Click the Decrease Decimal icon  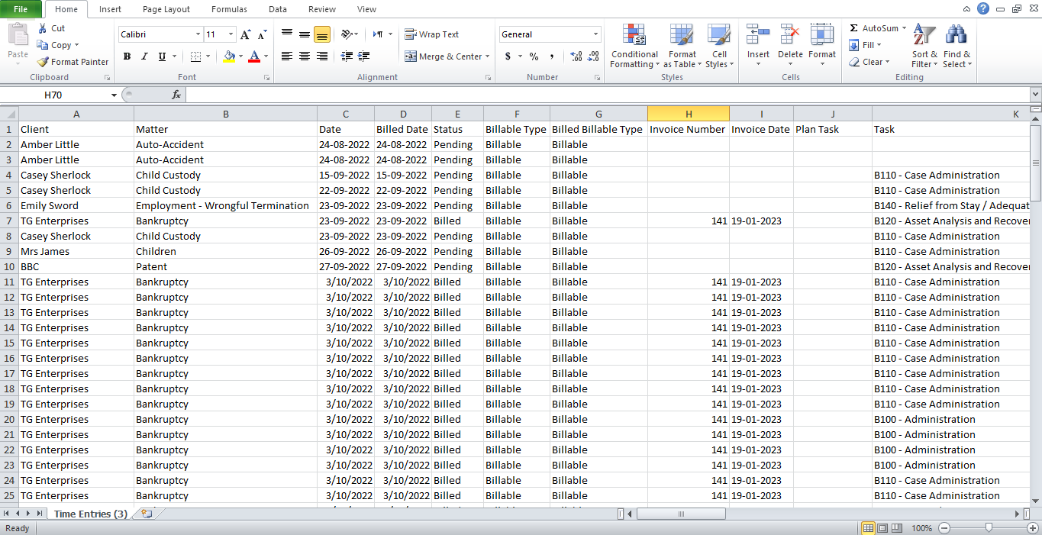(593, 56)
